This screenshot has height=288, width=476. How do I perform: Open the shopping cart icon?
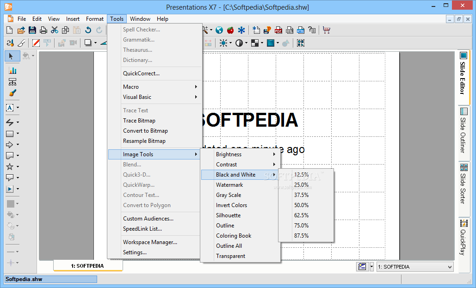[x=327, y=30]
